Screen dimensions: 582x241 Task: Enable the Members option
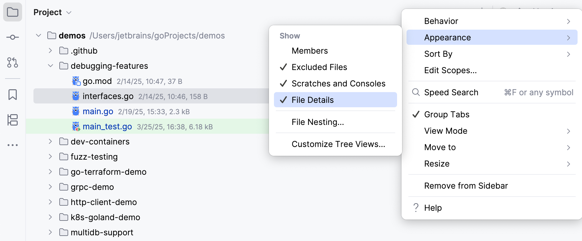tap(310, 51)
